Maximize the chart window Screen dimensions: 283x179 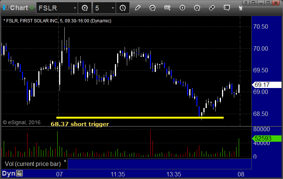[268, 3]
